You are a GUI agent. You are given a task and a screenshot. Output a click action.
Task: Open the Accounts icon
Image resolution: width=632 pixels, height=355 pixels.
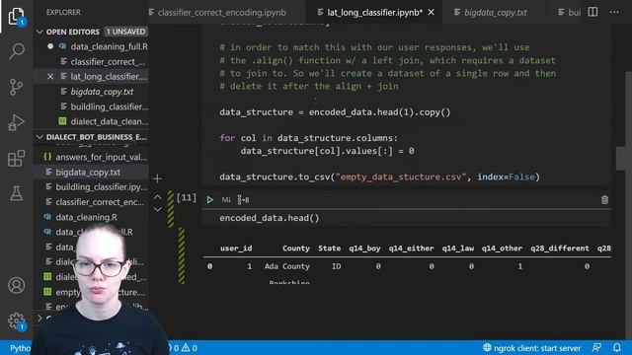coord(16,285)
